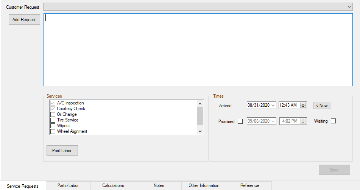Select the Wheel Alignment row text
The width and height of the screenshot is (360, 190).
(72, 131)
